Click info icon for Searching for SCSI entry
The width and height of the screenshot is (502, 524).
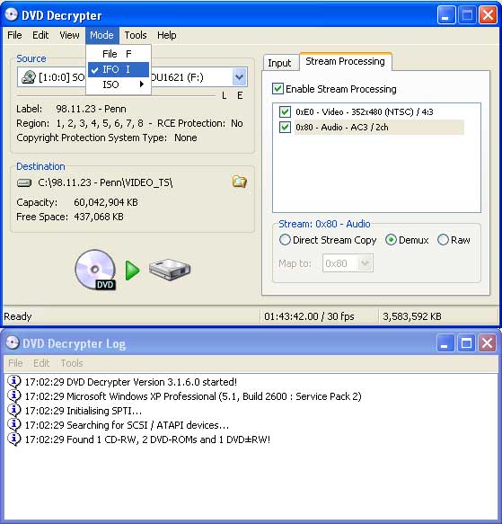[x=14, y=425]
